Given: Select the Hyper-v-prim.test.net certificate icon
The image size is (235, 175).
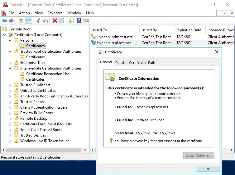Looking at the screenshot, I should tap(93, 37).
